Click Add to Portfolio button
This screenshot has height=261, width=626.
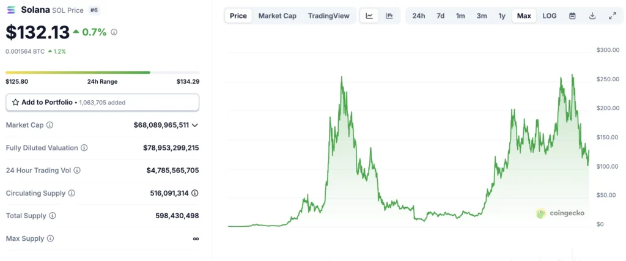tap(102, 102)
